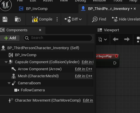Compile the blueprint

tap(42, 19)
